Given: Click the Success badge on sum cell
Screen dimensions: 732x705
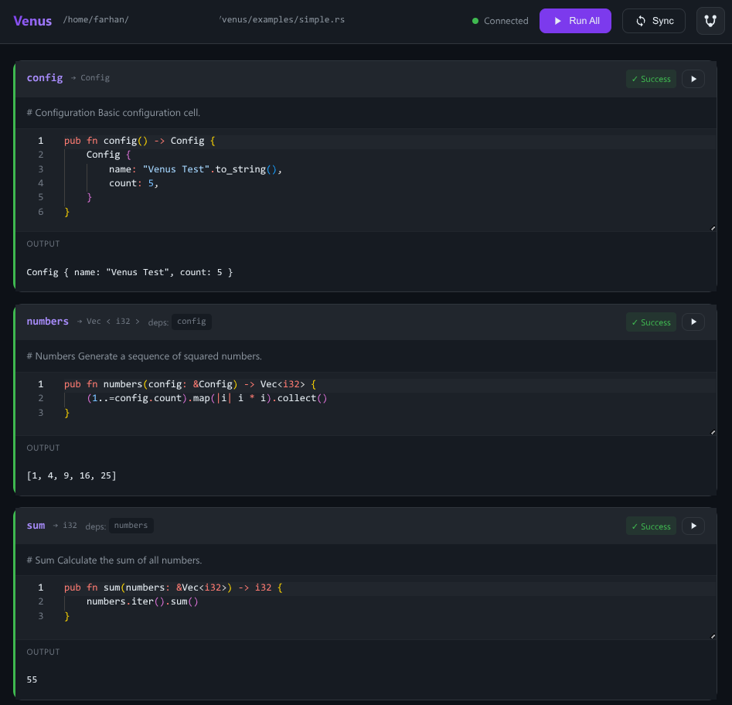Looking at the screenshot, I should [x=651, y=526].
